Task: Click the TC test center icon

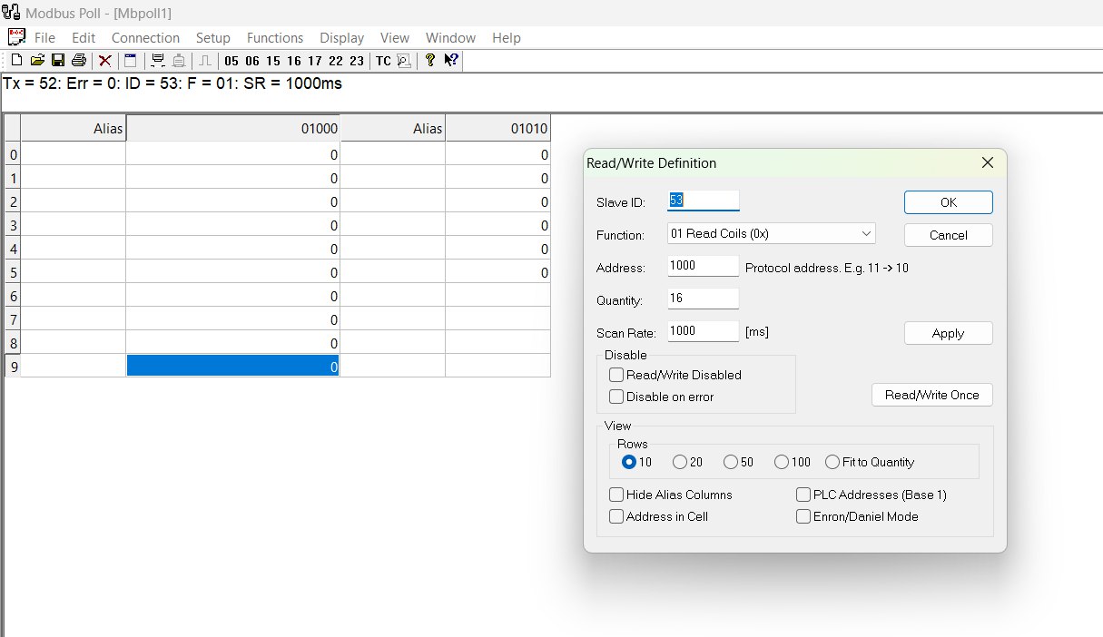Action: click(383, 61)
